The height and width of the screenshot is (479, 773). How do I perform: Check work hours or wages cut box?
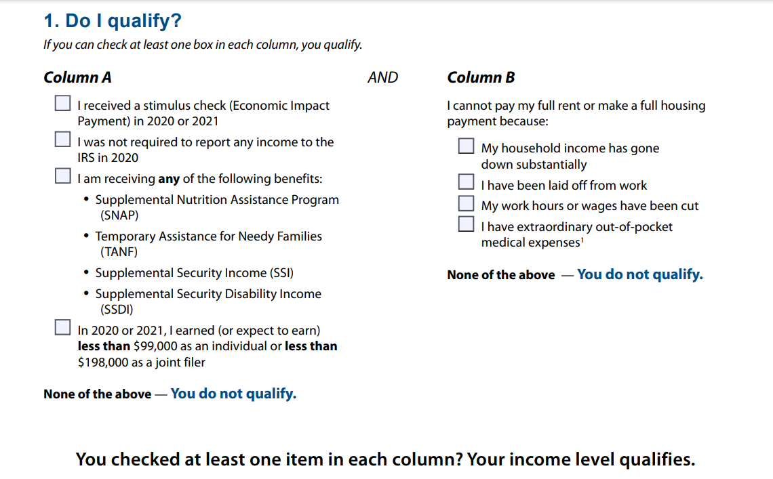coord(466,203)
